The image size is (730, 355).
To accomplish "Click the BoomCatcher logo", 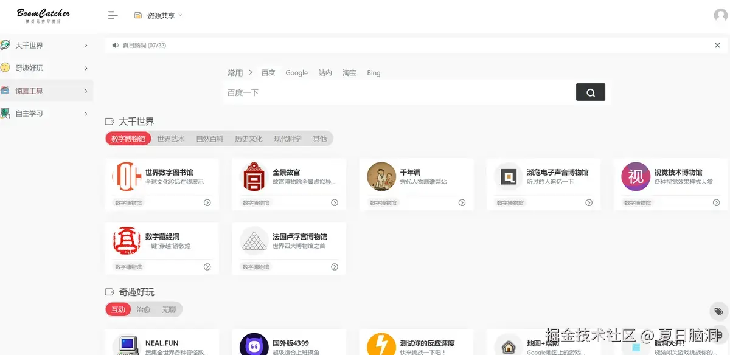I will pyautogui.click(x=43, y=15).
